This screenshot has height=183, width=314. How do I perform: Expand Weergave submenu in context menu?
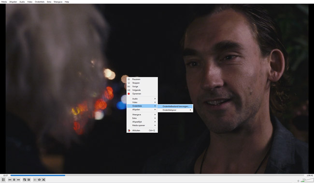click(142, 114)
